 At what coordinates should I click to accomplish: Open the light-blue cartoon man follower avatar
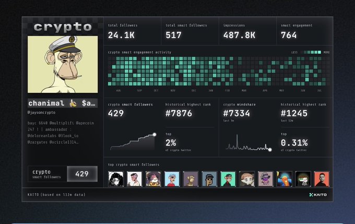(172, 179)
